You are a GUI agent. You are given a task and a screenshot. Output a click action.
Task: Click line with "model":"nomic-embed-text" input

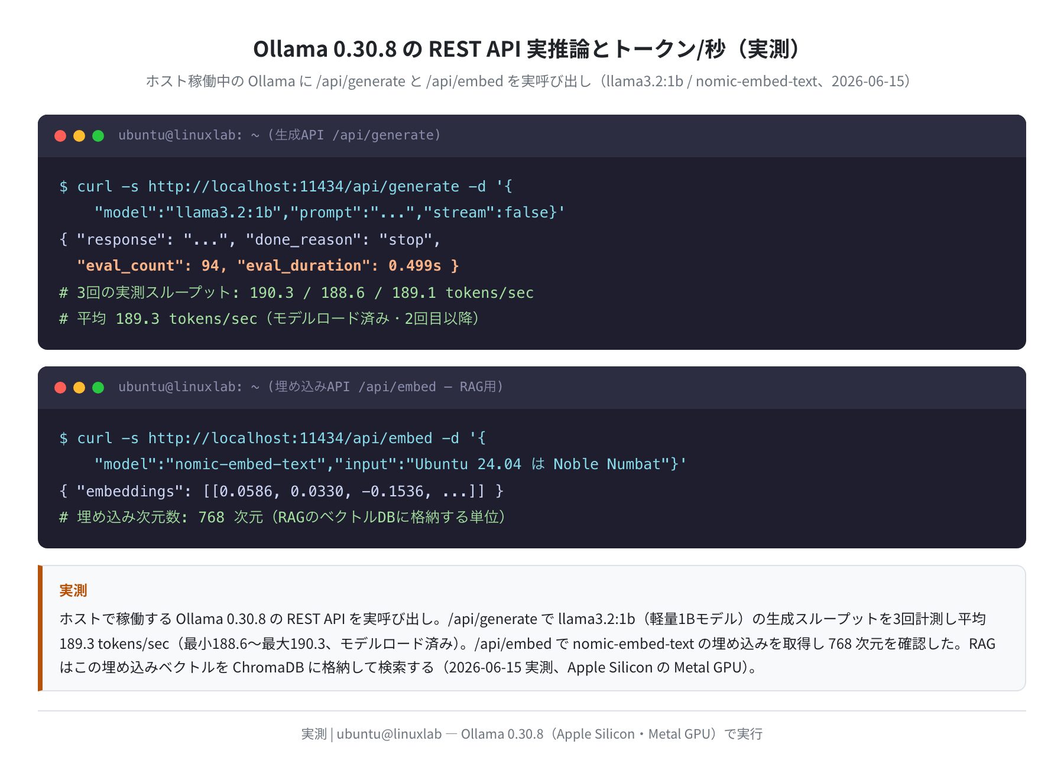(391, 464)
